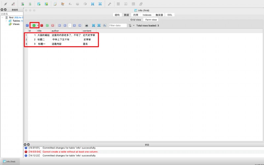This screenshot has width=264, height=165.
Task: Select the cell '大国的崛起'
Action: pos(44,35)
